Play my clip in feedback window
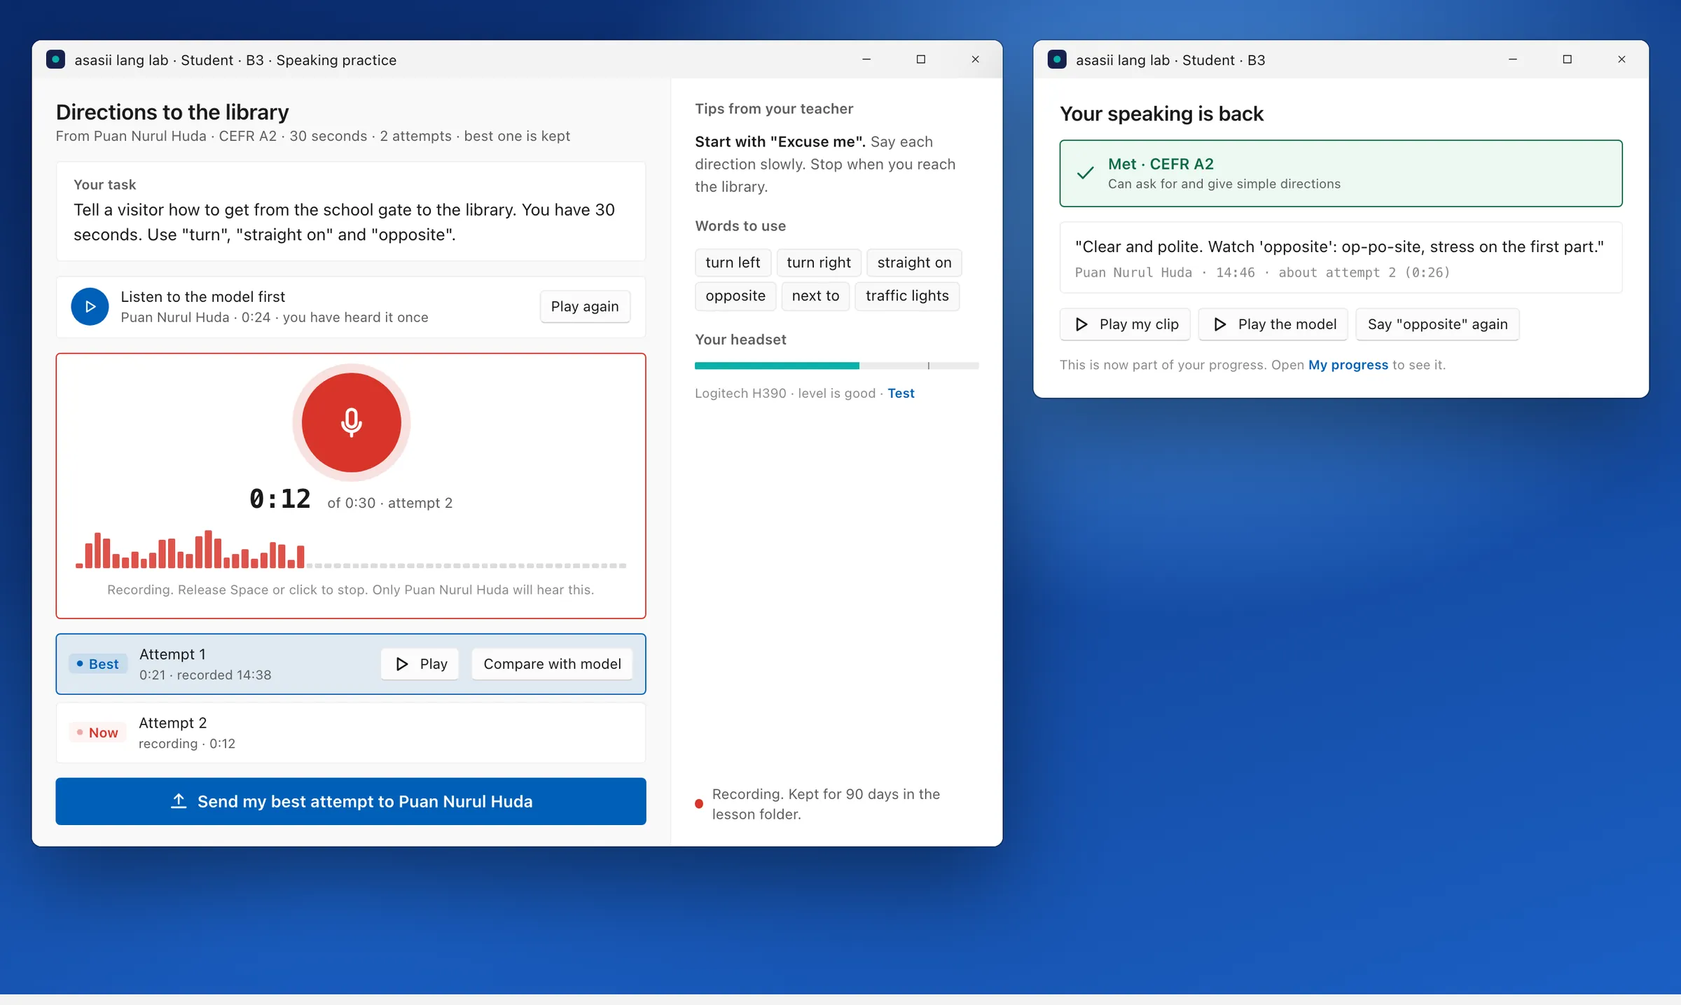The height and width of the screenshot is (1005, 1681). coord(1125,324)
